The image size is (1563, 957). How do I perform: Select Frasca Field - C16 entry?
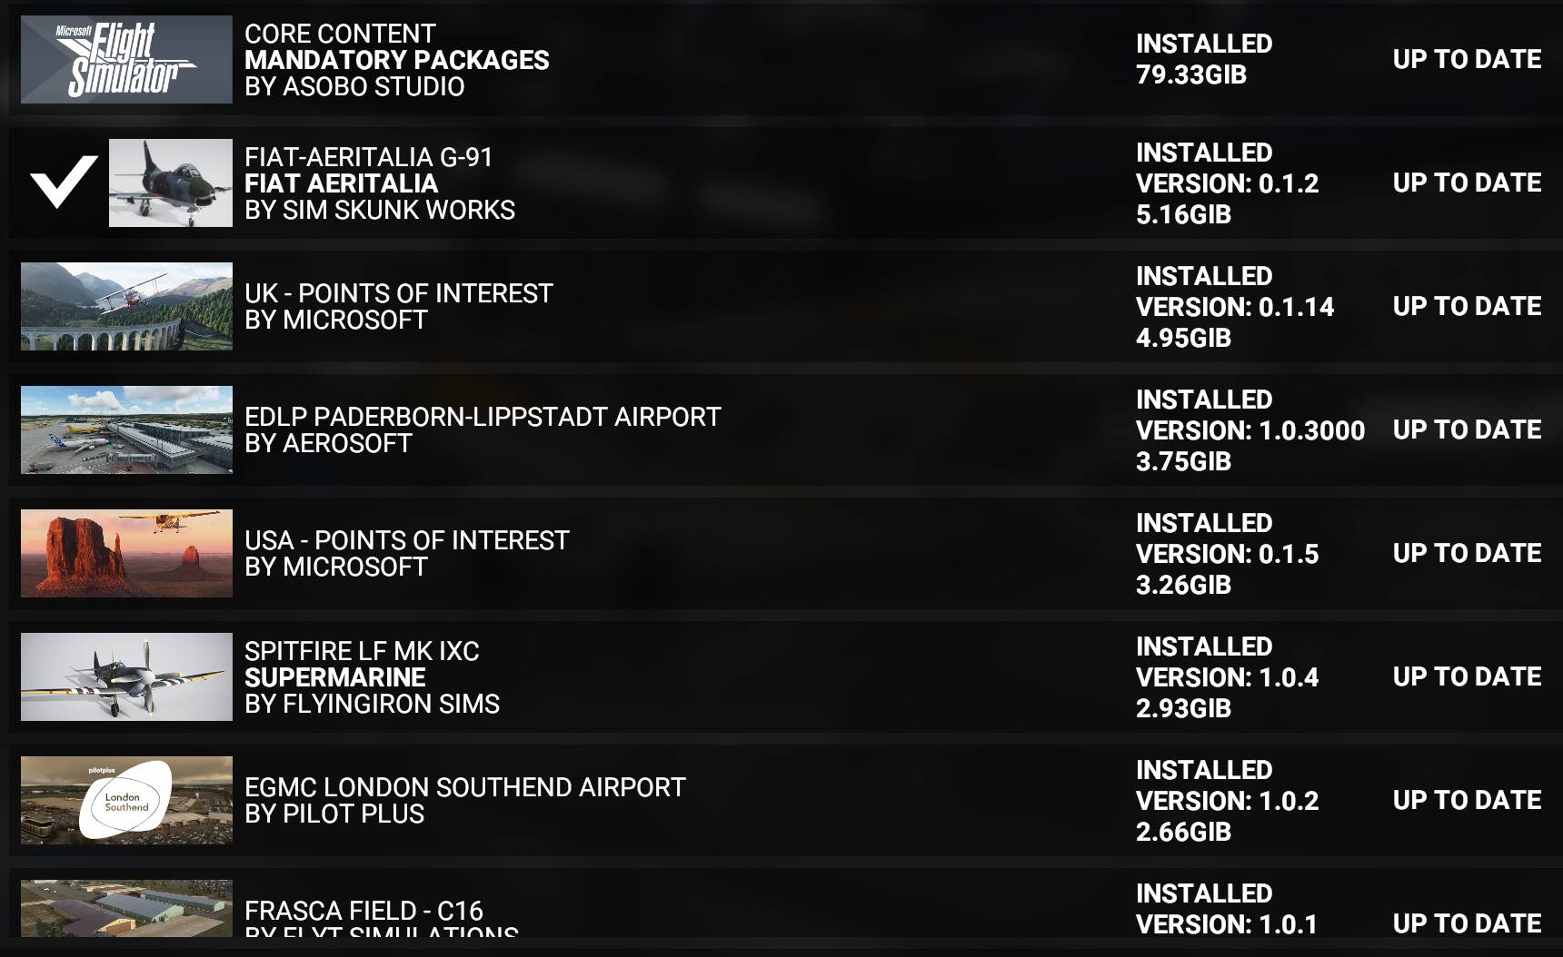[x=785, y=903]
